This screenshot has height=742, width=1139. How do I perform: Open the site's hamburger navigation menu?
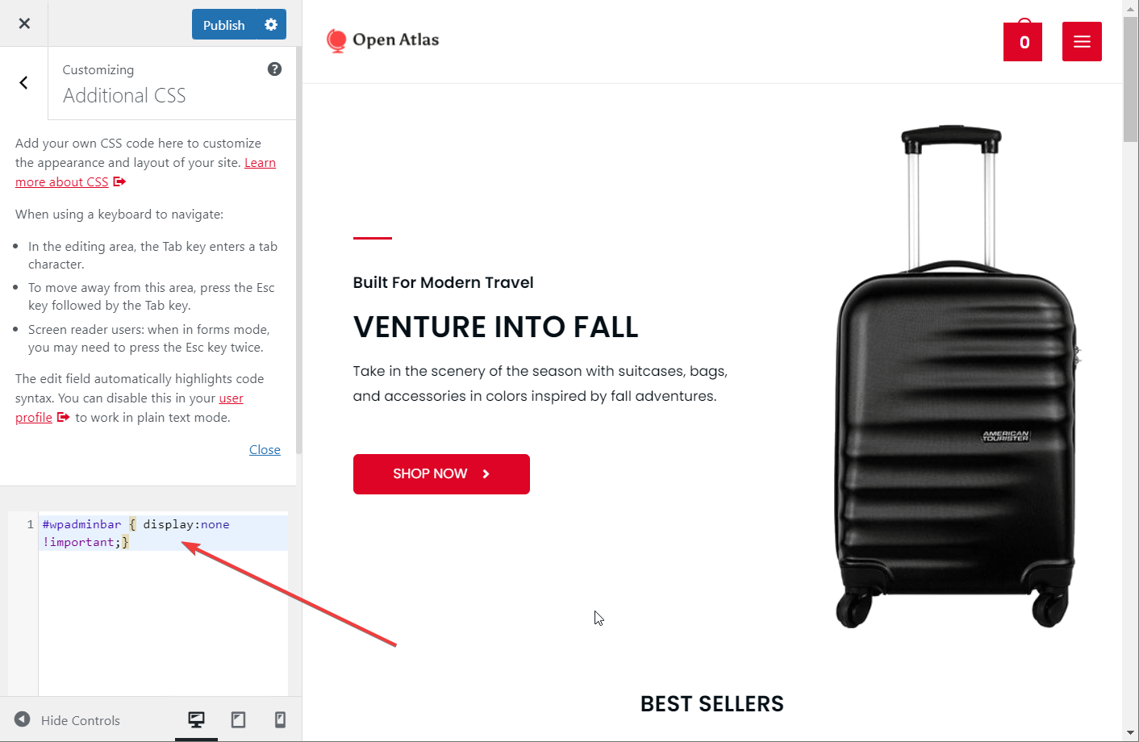point(1082,41)
